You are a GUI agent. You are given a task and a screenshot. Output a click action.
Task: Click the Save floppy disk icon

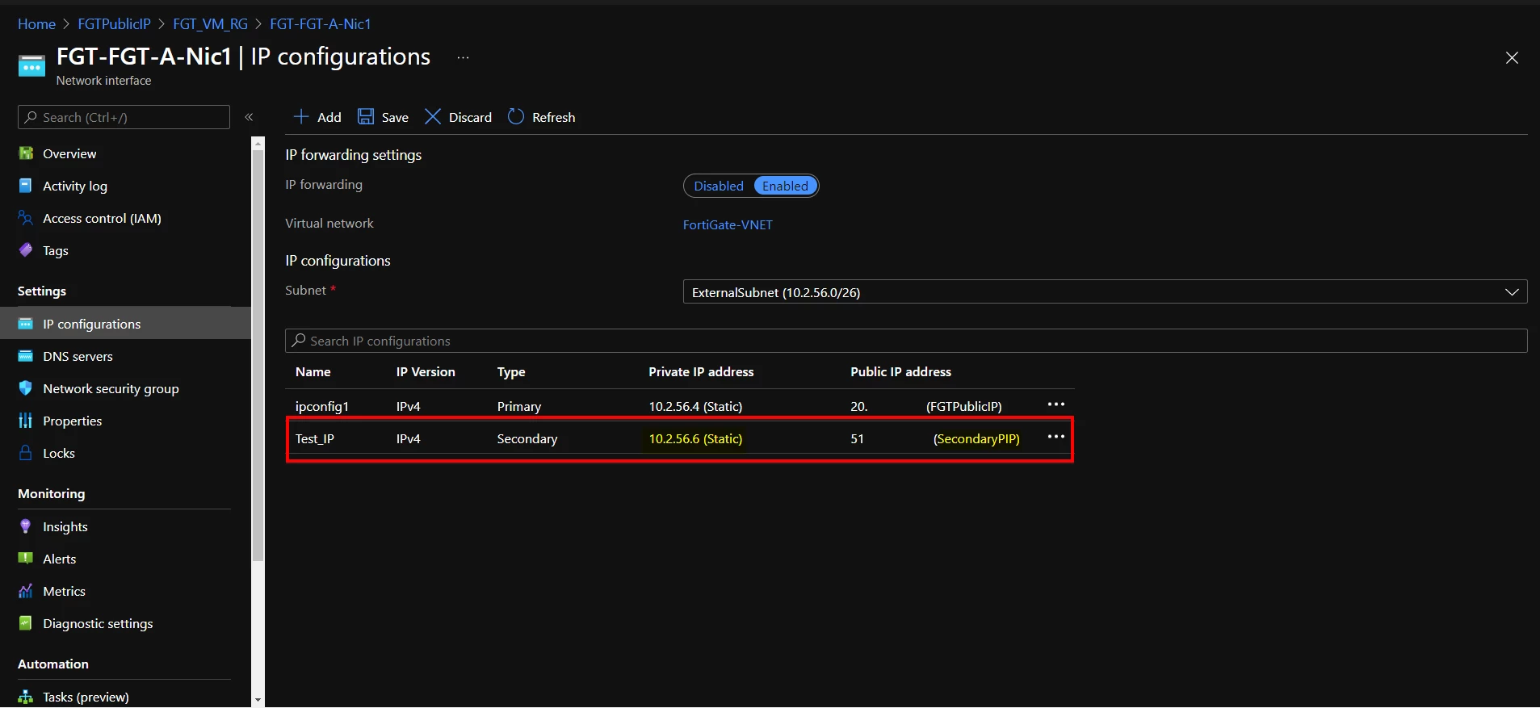point(366,117)
